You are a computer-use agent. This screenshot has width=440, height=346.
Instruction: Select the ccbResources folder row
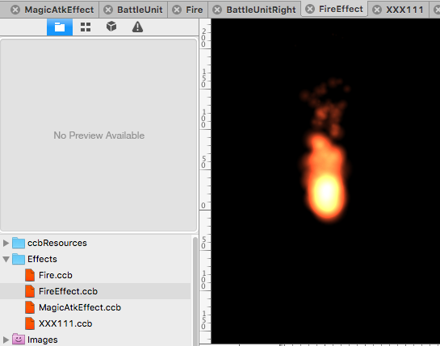[x=95, y=243]
